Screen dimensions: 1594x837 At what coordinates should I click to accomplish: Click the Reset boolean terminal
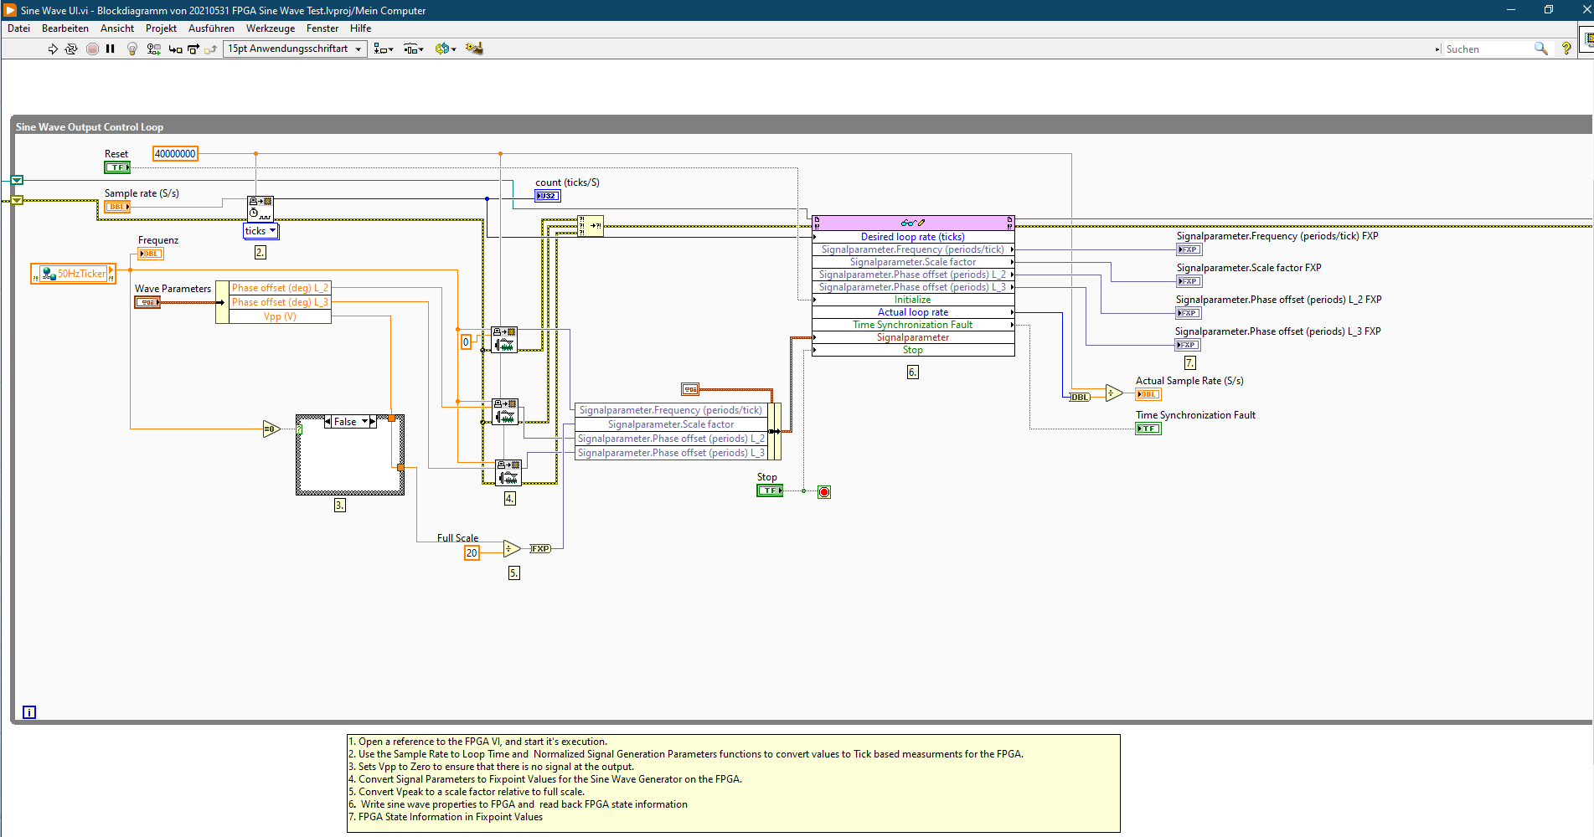click(x=116, y=167)
